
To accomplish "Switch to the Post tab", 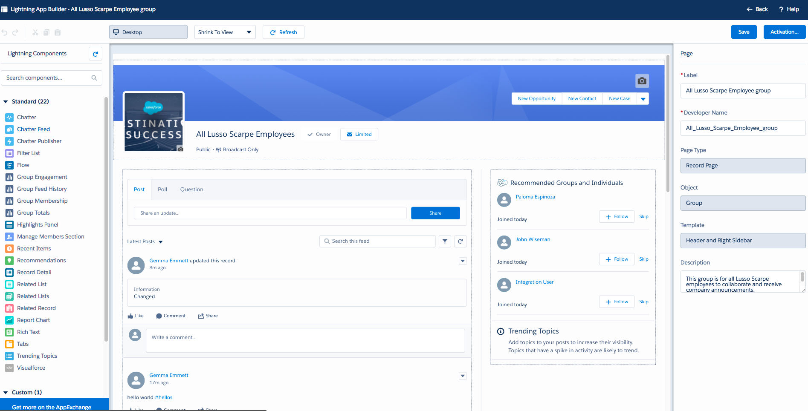I will (x=139, y=190).
